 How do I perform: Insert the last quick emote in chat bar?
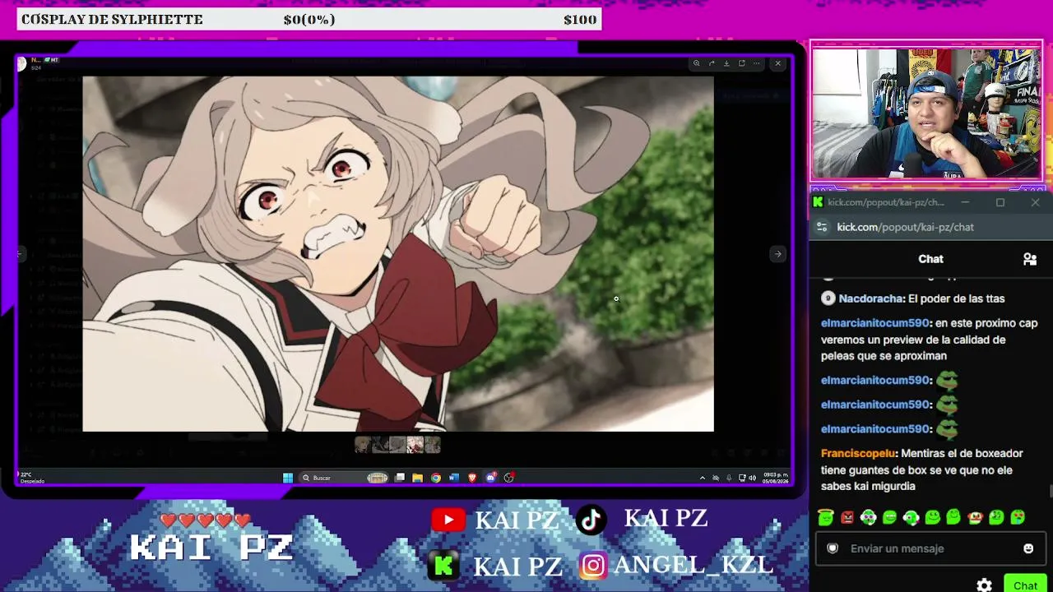point(1018,517)
